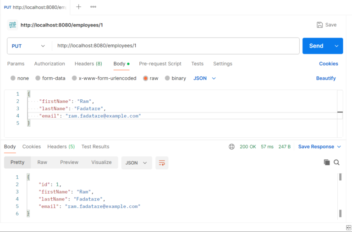Open the response Cookies tab
This screenshot has width=352, height=232.
coord(32,146)
